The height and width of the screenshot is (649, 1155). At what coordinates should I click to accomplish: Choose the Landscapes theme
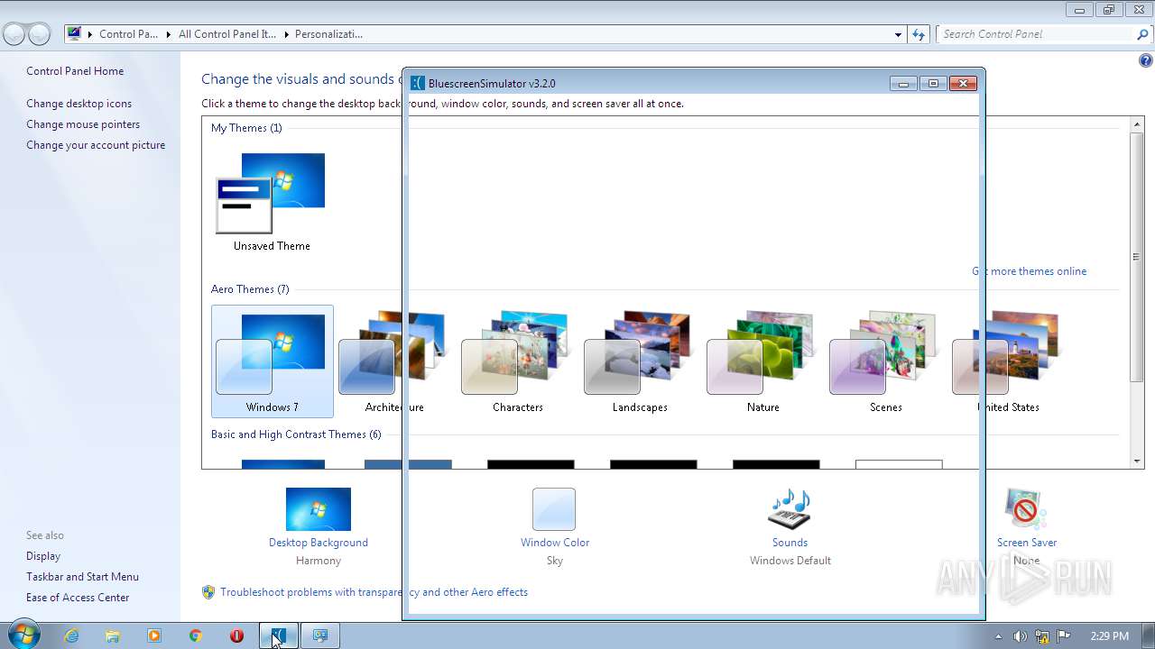(640, 361)
